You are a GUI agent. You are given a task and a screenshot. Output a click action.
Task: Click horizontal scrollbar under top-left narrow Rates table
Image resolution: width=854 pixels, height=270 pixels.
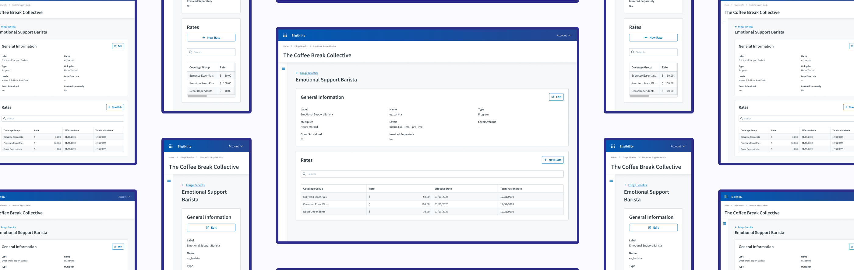[197, 96]
